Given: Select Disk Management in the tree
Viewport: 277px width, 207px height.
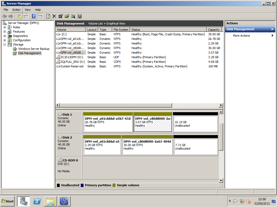Looking at the screenshot, I should point(29,53).
